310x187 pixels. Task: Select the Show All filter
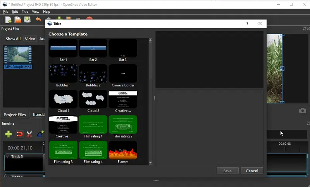(13, 39)
